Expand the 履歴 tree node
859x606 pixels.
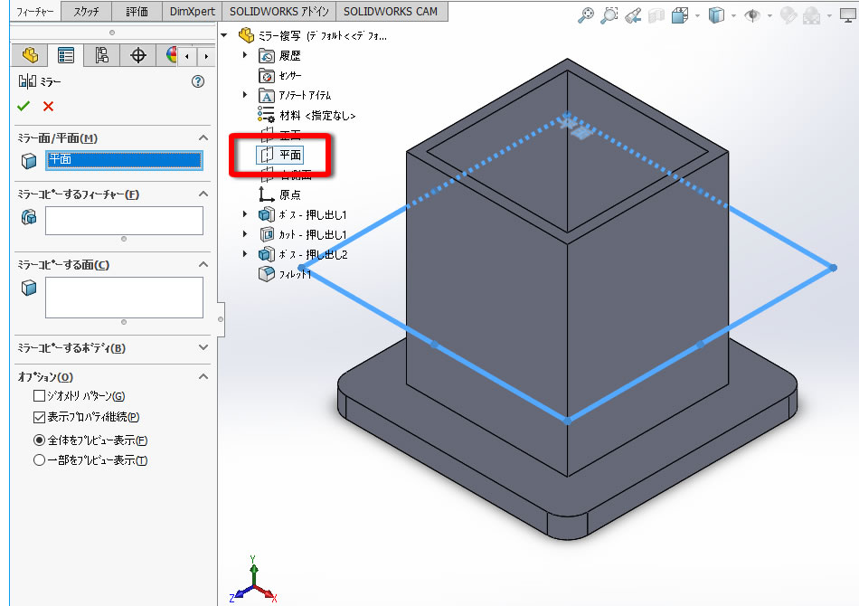pyautogui.click(x=245, y=55)
